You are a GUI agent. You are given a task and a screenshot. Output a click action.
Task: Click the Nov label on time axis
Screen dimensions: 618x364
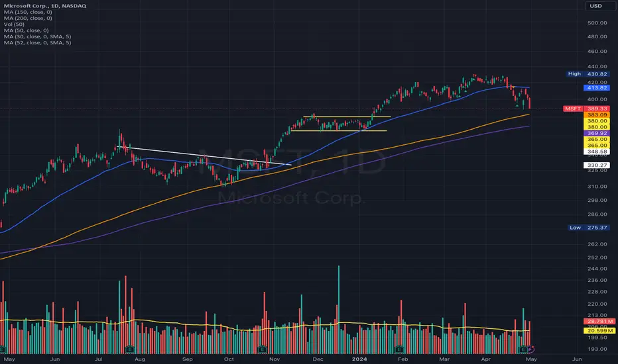(x=275, y=359)
